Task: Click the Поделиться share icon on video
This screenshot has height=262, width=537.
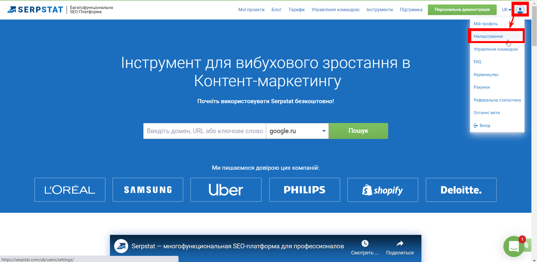Action: coord(400,243)
